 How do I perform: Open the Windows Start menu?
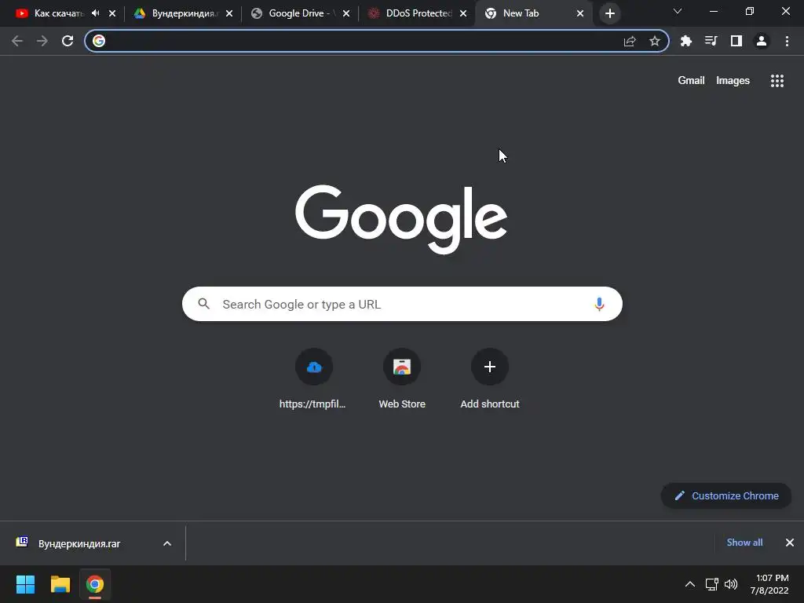[x=25, y=584]
